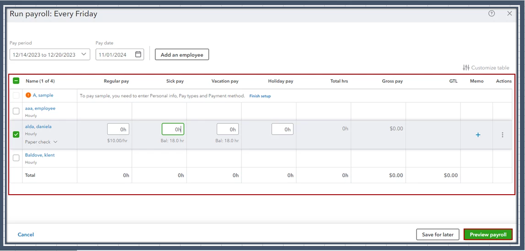
Task: Click the Preview payroll button
Action: pyautogui.click(x=488, y=235)
